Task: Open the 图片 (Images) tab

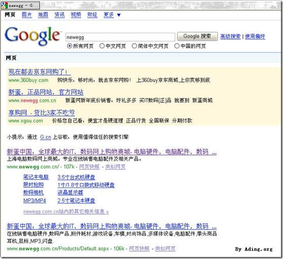Action: pos(27,15)
